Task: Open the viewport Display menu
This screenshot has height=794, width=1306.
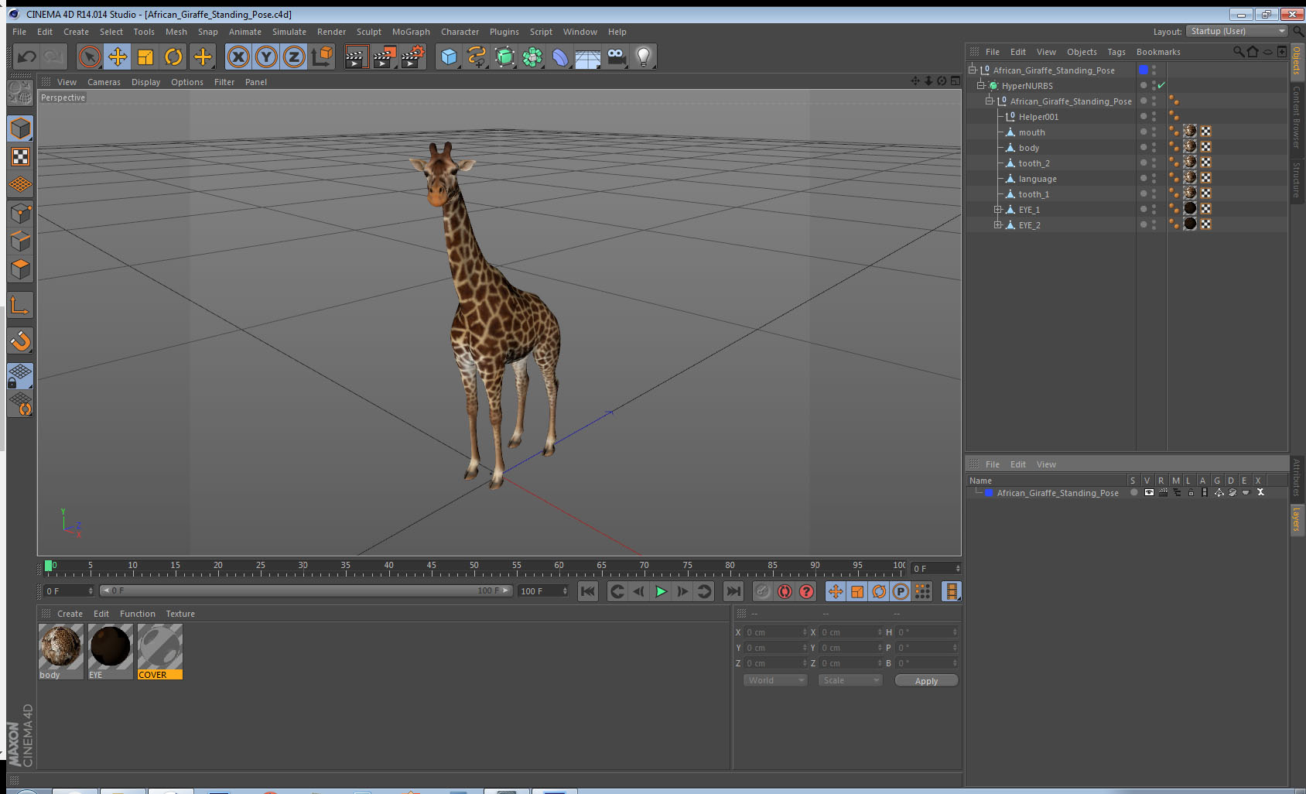Action: click(x=145, y=82)
